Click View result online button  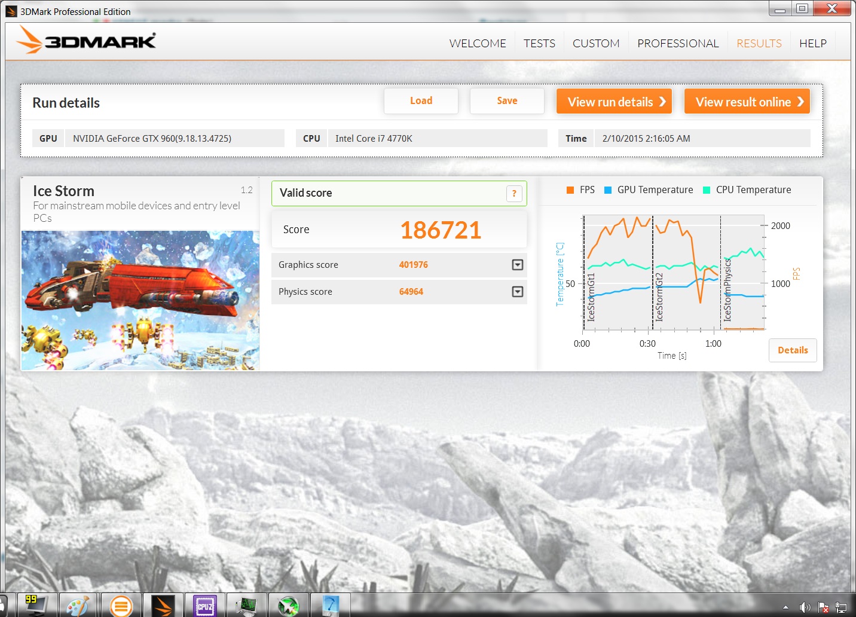pyautogui.click(x=747, y=102)
